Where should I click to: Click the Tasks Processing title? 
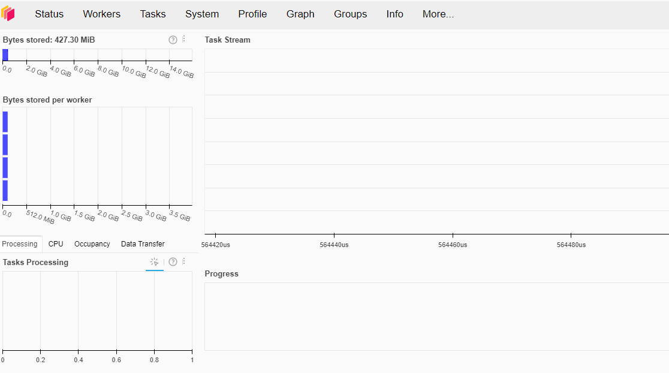[x=35, y=262]
